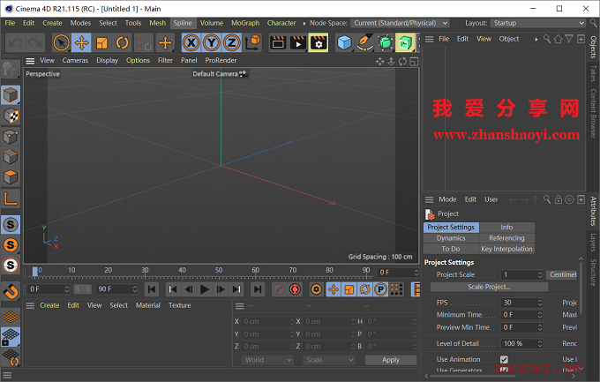This screenshot has height=382, width=600.
Task: Select the Spline Pen tool
Action: (x=364, y=42)
